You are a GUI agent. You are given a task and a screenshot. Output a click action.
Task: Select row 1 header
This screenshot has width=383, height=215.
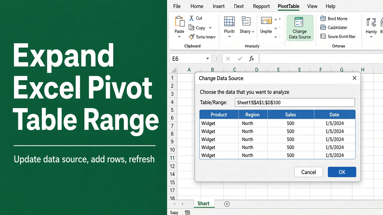coord(172,78)
